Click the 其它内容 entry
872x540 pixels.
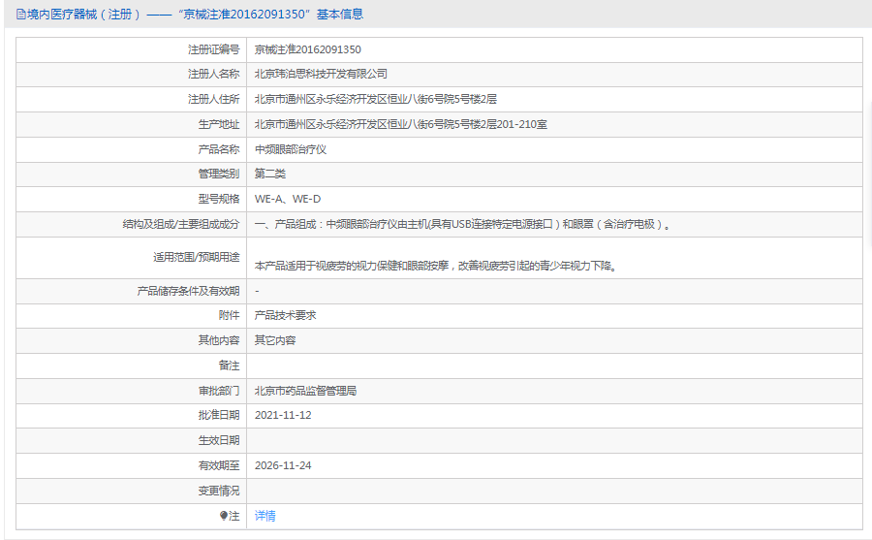pos(275,340)
